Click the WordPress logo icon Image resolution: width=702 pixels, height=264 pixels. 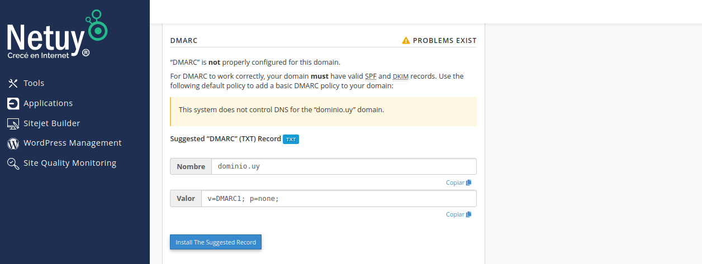tap(13, 143)
